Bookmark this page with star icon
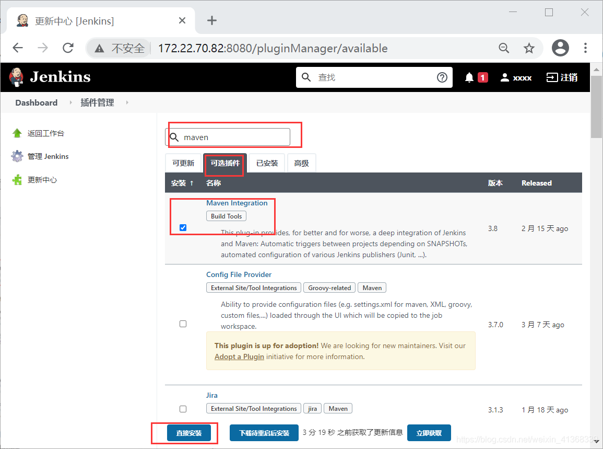The height and width of the screenshot is (449, 603). pos(529,48)
